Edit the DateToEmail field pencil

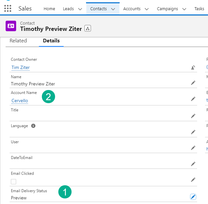coord(193,164)
